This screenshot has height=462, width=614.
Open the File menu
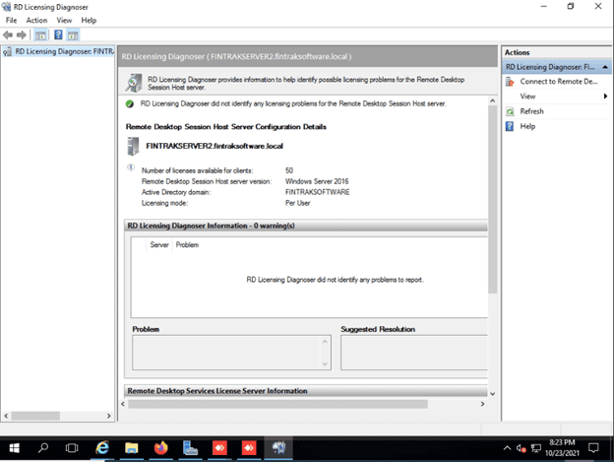(x=12, y=21)
